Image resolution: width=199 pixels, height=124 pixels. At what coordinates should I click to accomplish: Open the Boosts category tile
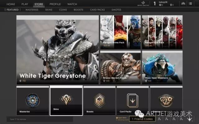point(99,100)
